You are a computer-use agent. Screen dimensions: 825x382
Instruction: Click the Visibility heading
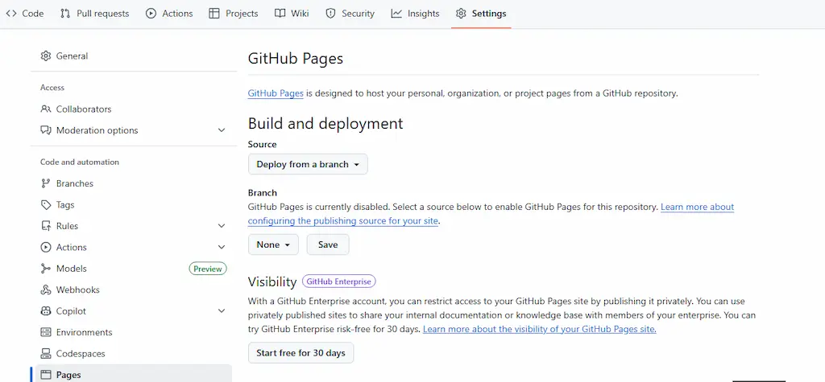point(272,282)
